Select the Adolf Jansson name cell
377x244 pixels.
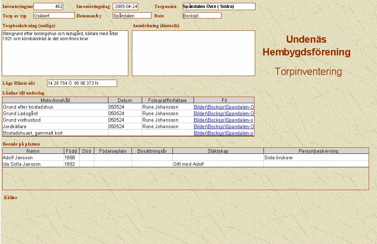(x=33, y=158)
